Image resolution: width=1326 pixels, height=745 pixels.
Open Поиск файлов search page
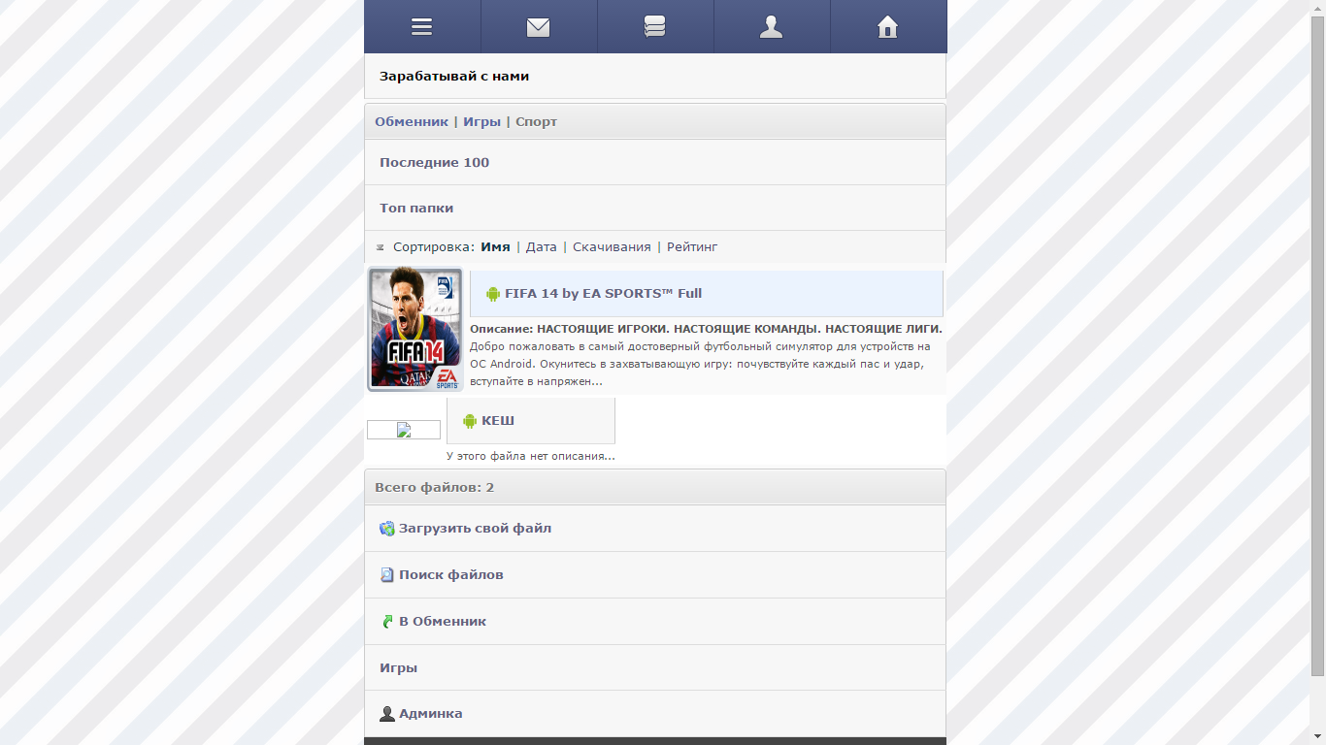(x=655, y=575)
